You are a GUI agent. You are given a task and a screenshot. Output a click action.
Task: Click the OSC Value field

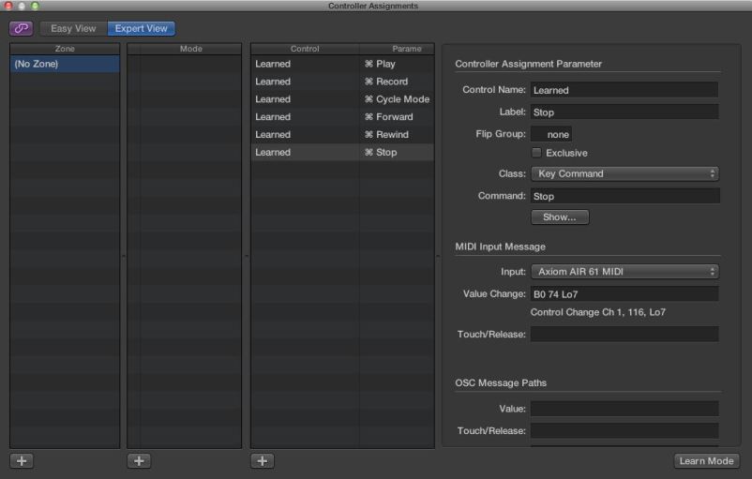pyautogui.click(x=624, y=409)
